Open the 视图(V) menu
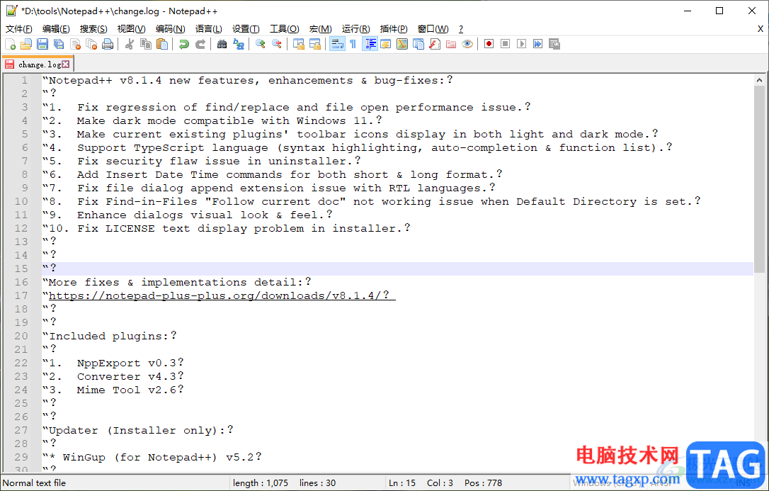769x491 pixels. 132,29
